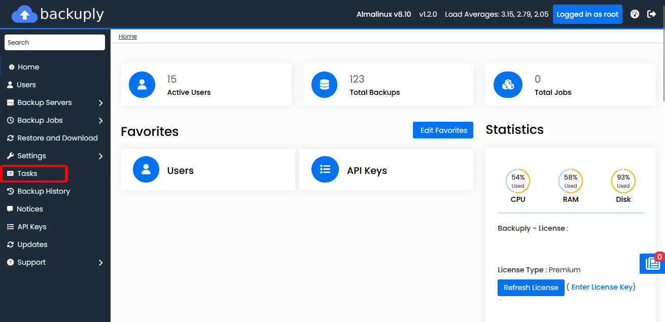
Task: Click the Refresh License button
Action: (531, 288)
